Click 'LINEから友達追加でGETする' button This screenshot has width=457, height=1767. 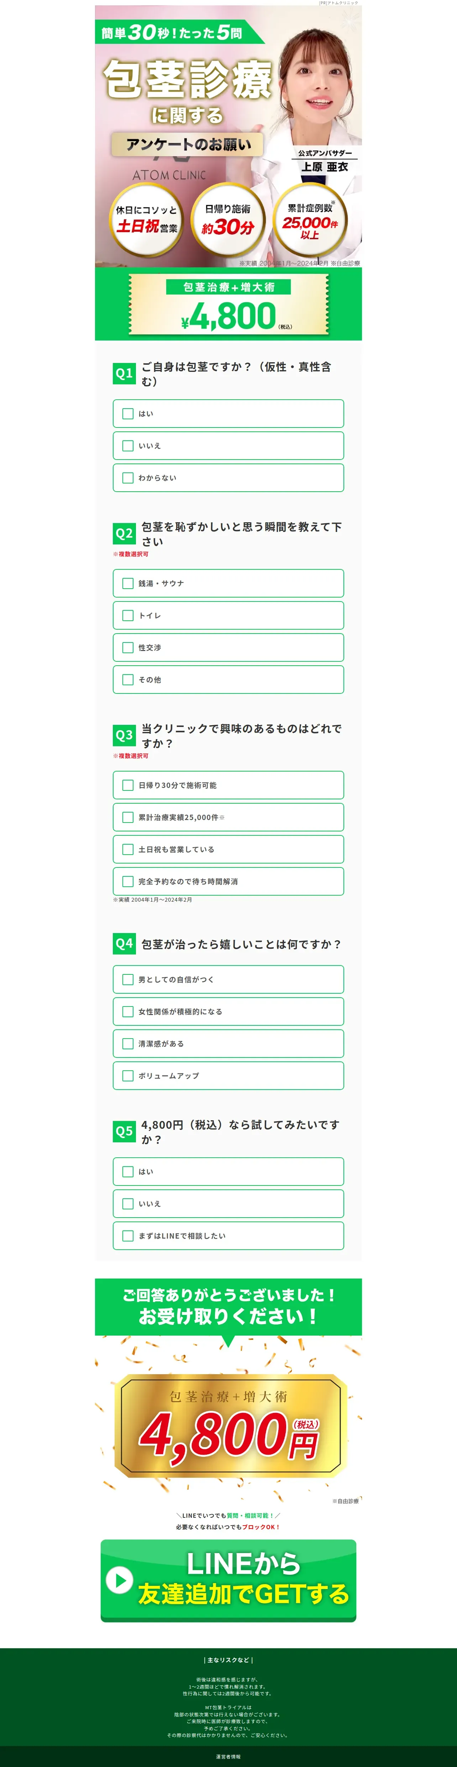228,1581
